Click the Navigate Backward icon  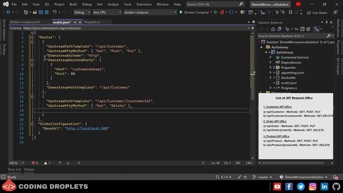8,12
